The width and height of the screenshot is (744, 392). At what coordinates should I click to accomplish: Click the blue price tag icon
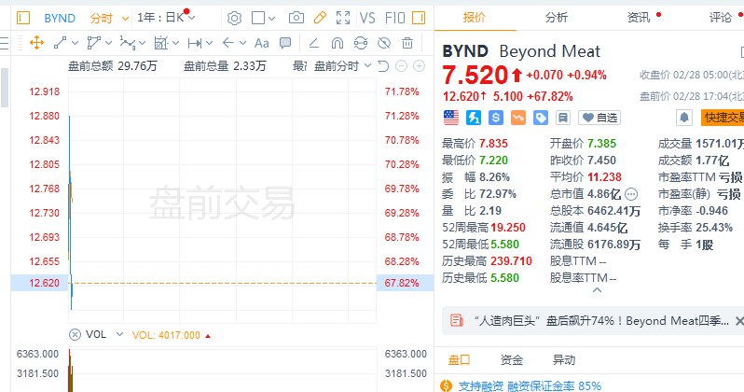tap(541, 118)
